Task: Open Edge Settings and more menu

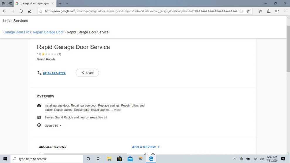Action: [286, 11]
